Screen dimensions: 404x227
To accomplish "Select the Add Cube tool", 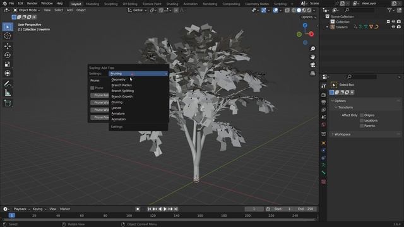I will click(8, 103).
